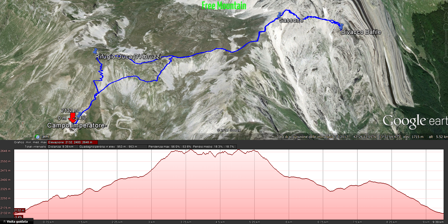Select the Sassone placemark pin
448x224 pixels.
(279, 15)
